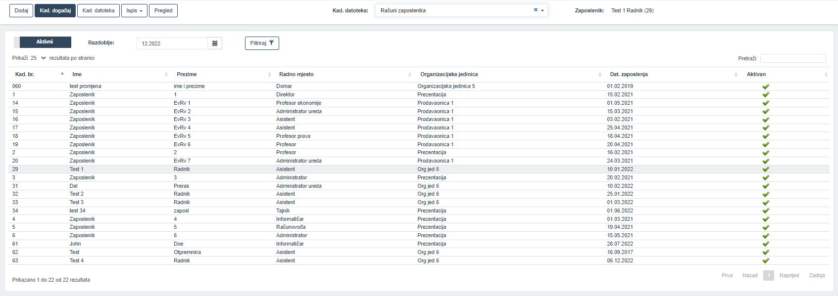This screenshot has height=296, width=838.
Task: Switch to the Kad. datoteka button
Action: click(99, 10)
